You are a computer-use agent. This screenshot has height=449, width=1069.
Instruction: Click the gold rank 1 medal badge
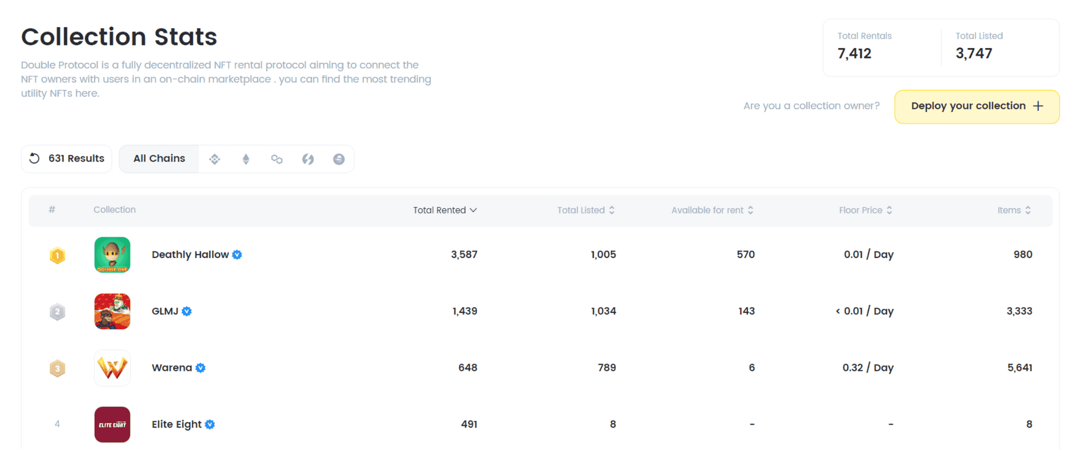(57, 255)
